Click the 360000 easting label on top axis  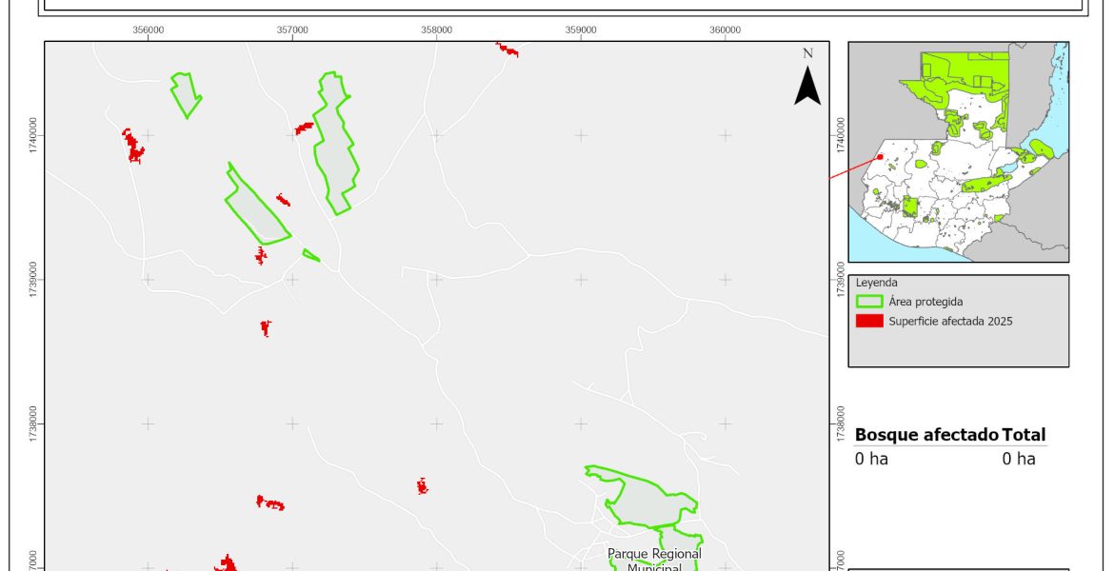tap(726, 30)
